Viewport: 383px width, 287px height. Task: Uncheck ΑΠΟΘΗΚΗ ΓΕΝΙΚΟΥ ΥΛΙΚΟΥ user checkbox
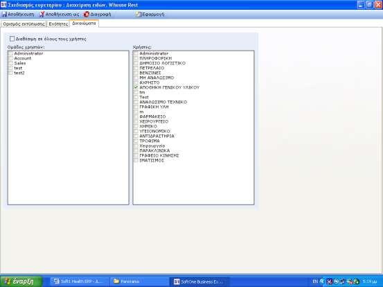[136, 87]
